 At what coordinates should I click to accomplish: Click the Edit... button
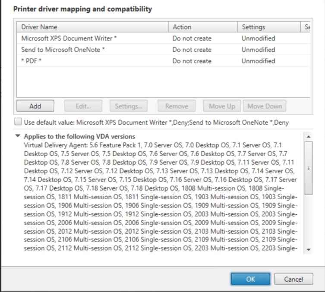click(x=83, y=106)
